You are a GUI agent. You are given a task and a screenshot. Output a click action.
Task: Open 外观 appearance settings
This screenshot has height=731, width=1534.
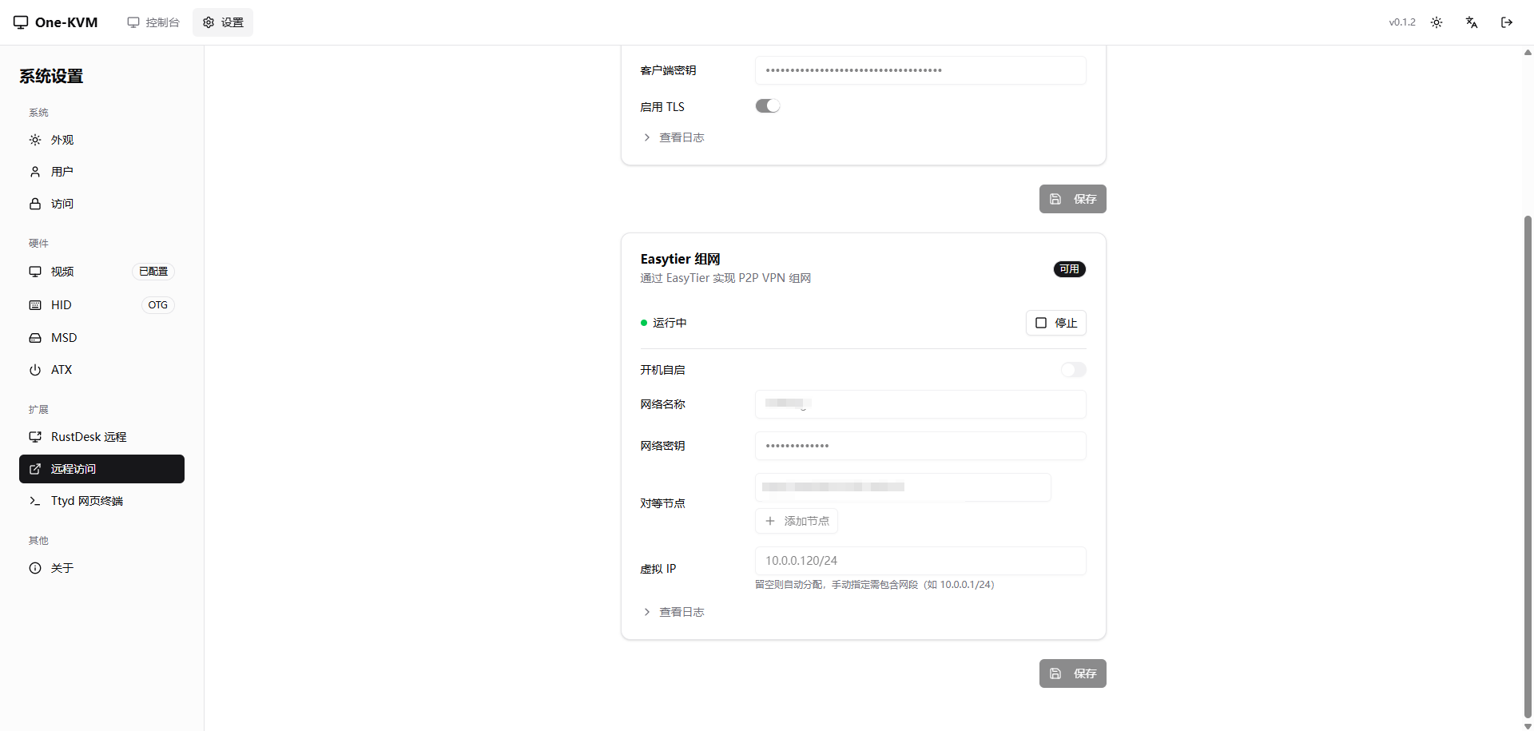click(62, 140)
